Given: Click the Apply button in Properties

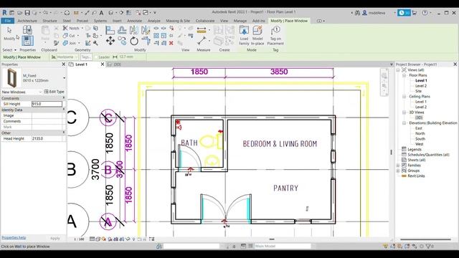Looking at the screenshot, I should coord(55,239).
